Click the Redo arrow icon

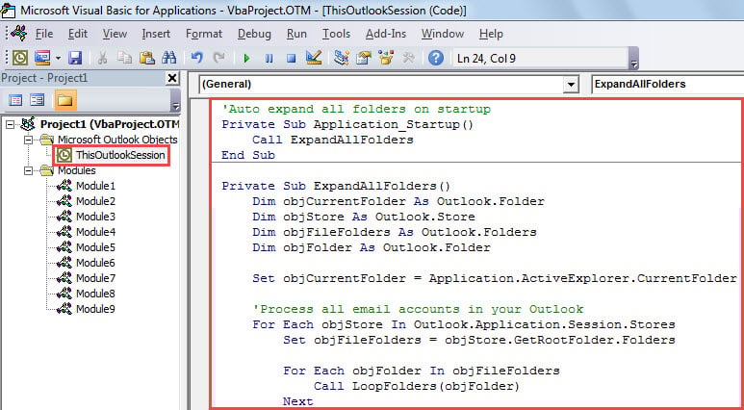218,59
